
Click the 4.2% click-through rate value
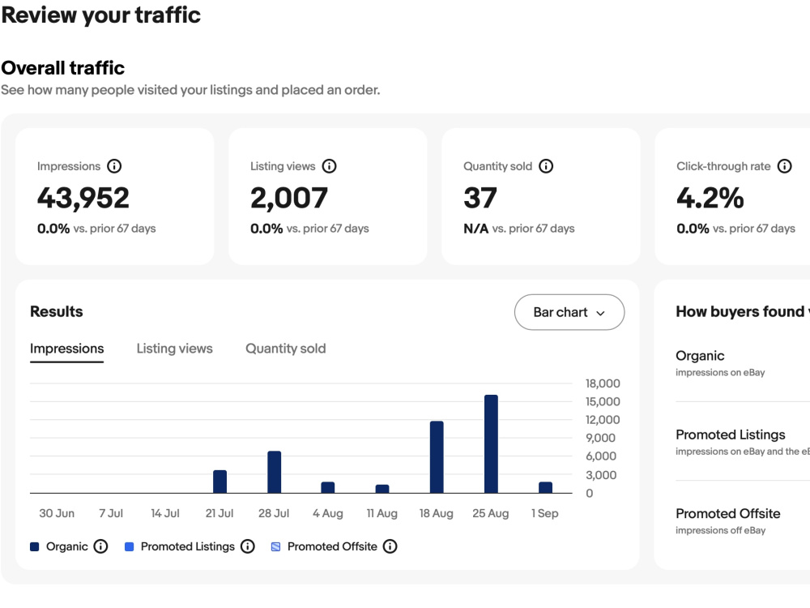click(710, 198)
